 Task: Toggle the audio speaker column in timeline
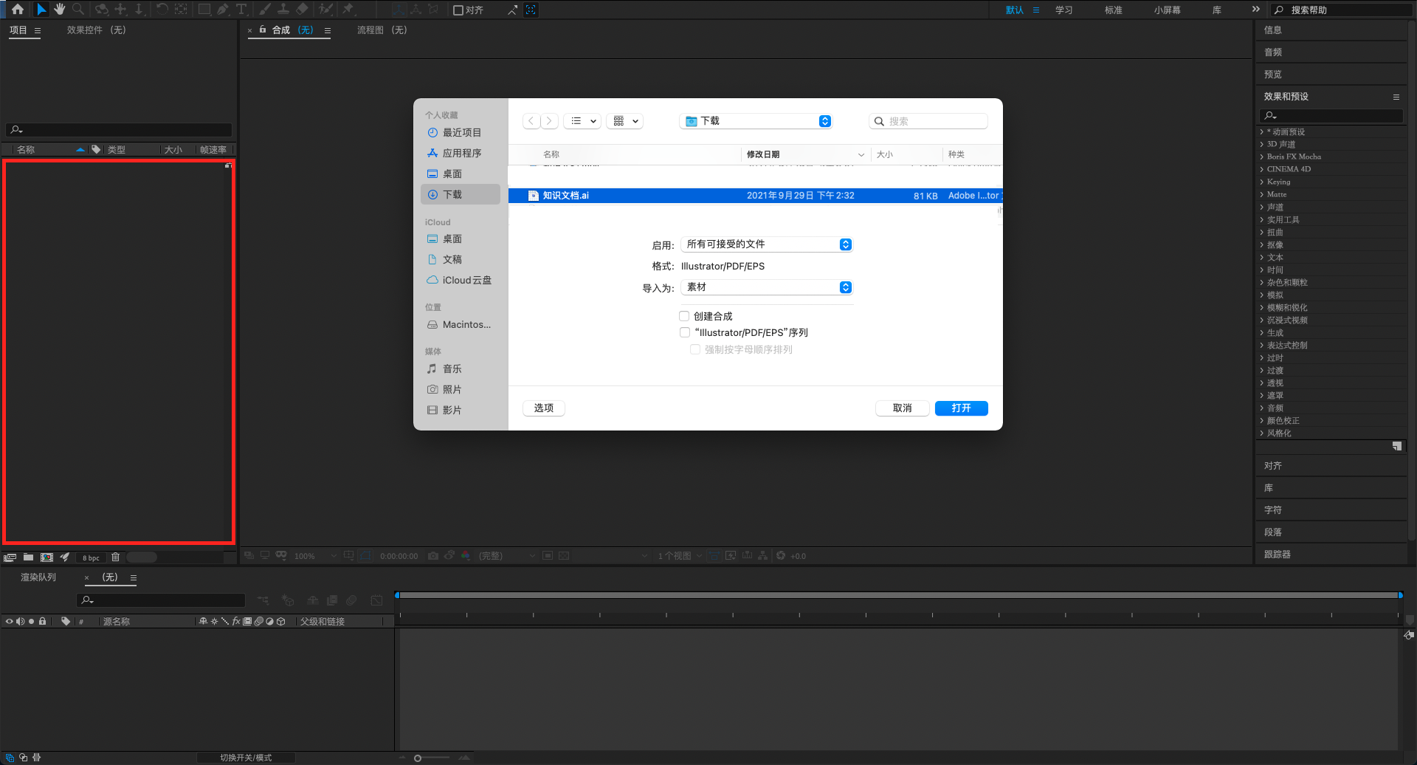point(20,622)
